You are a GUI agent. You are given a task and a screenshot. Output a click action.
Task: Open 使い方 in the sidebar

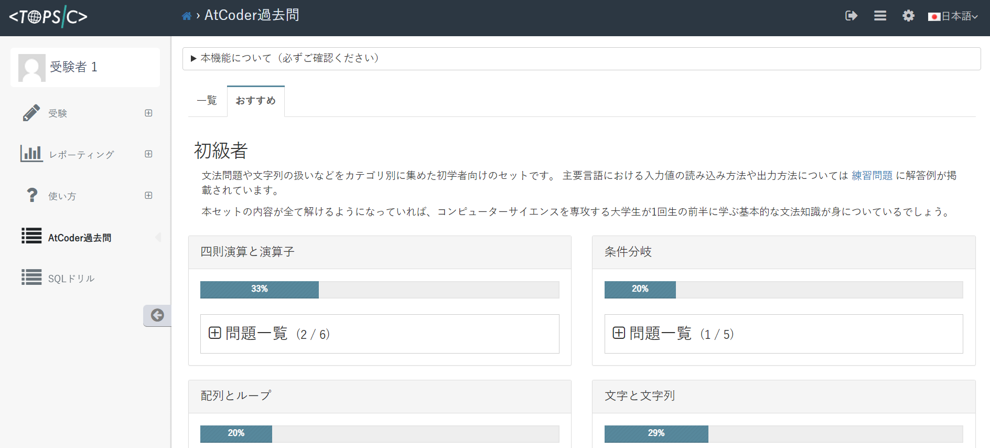click(62, 196)
